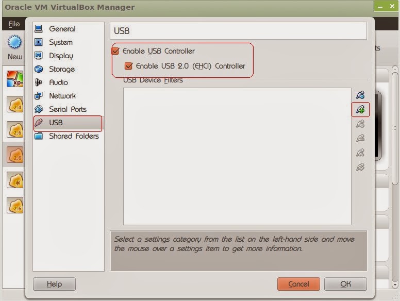Select the 2.4 kernel virtual machine icon
This screenshot has height=301, width=400.
15,104
